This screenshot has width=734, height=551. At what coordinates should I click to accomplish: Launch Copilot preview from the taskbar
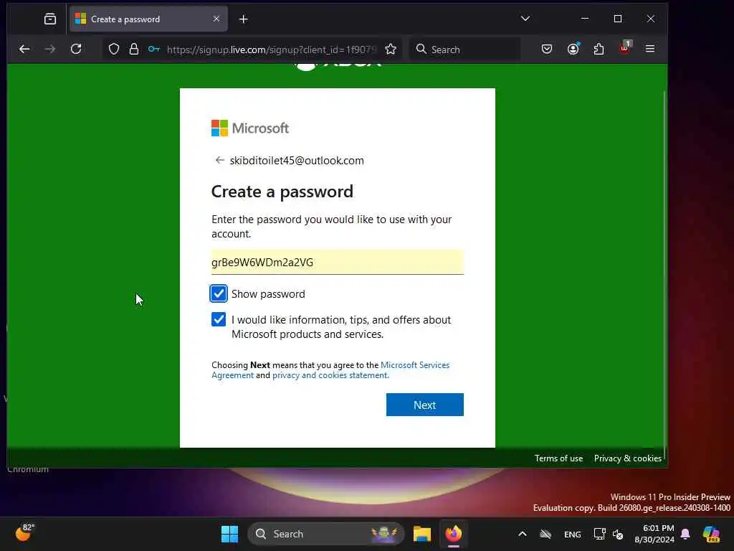click(711, 534)
